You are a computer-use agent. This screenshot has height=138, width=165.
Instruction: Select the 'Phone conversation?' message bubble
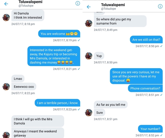(x=145, y=88)
